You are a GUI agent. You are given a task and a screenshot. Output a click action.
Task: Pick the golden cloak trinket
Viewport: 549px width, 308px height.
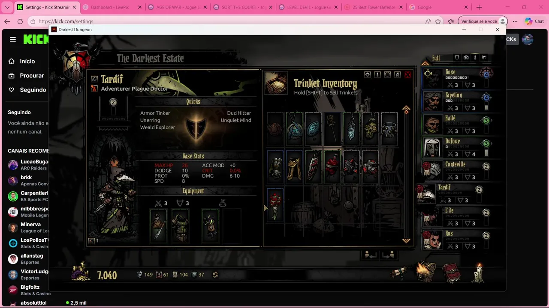click(294, 166)
